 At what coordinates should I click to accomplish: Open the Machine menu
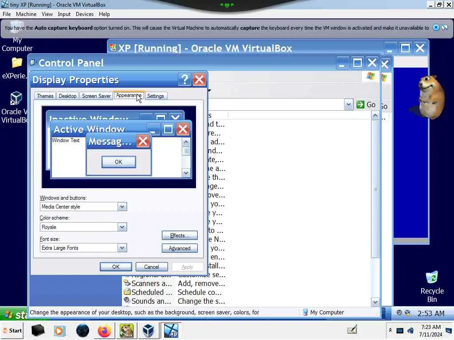tap(26, 14)
